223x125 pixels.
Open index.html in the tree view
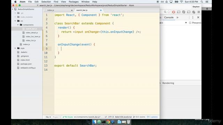25,60
